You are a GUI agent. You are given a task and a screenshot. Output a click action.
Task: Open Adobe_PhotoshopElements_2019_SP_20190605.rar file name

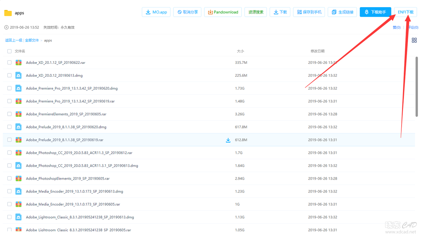(68, 179)
